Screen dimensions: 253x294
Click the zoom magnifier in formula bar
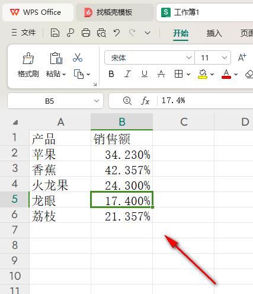tap(127, 101)
